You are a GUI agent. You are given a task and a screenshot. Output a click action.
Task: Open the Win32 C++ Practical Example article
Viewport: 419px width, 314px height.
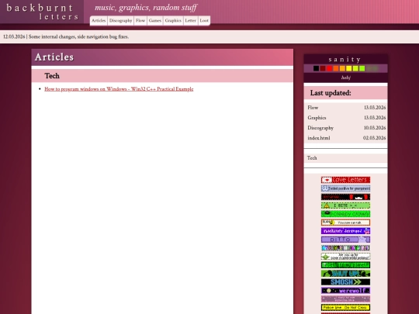tap(119, 89)
